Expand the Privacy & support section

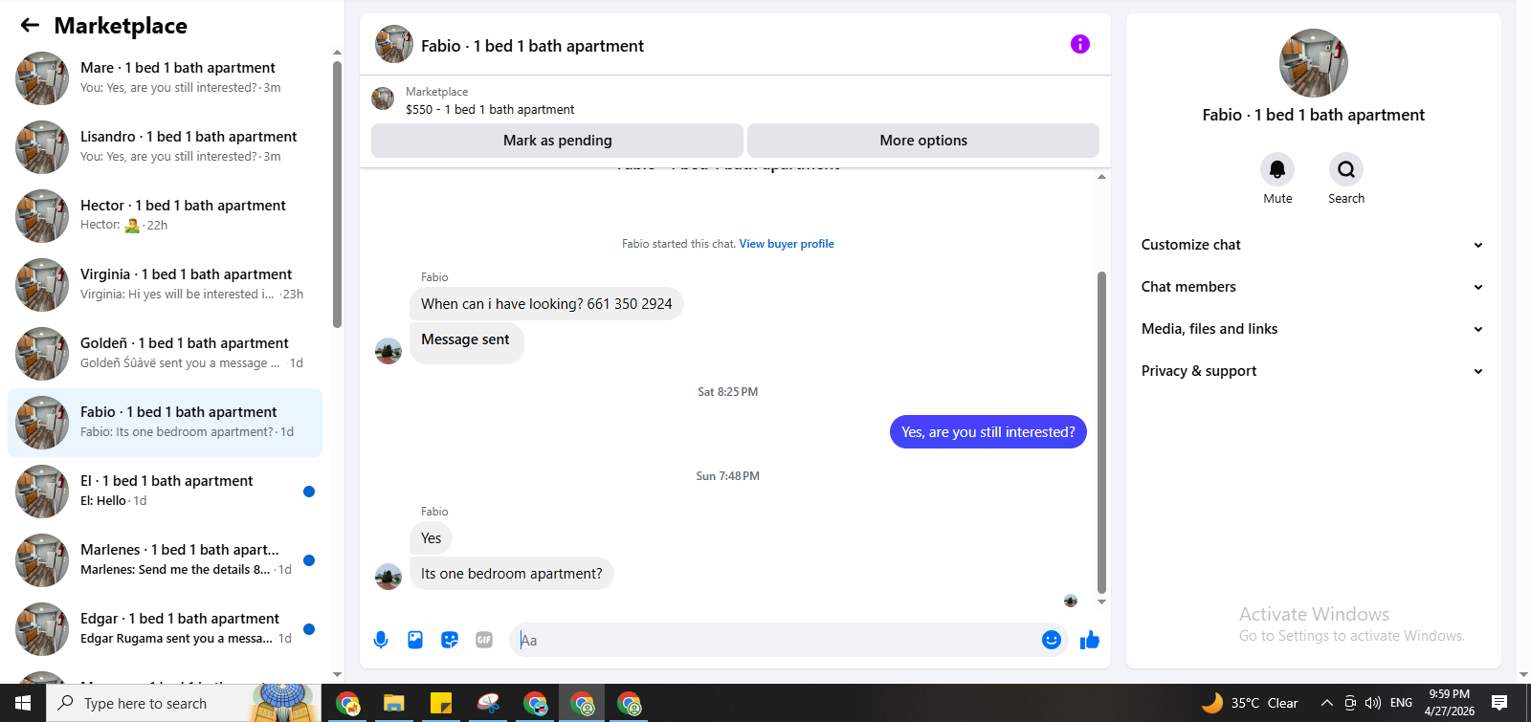point(1313,371)
